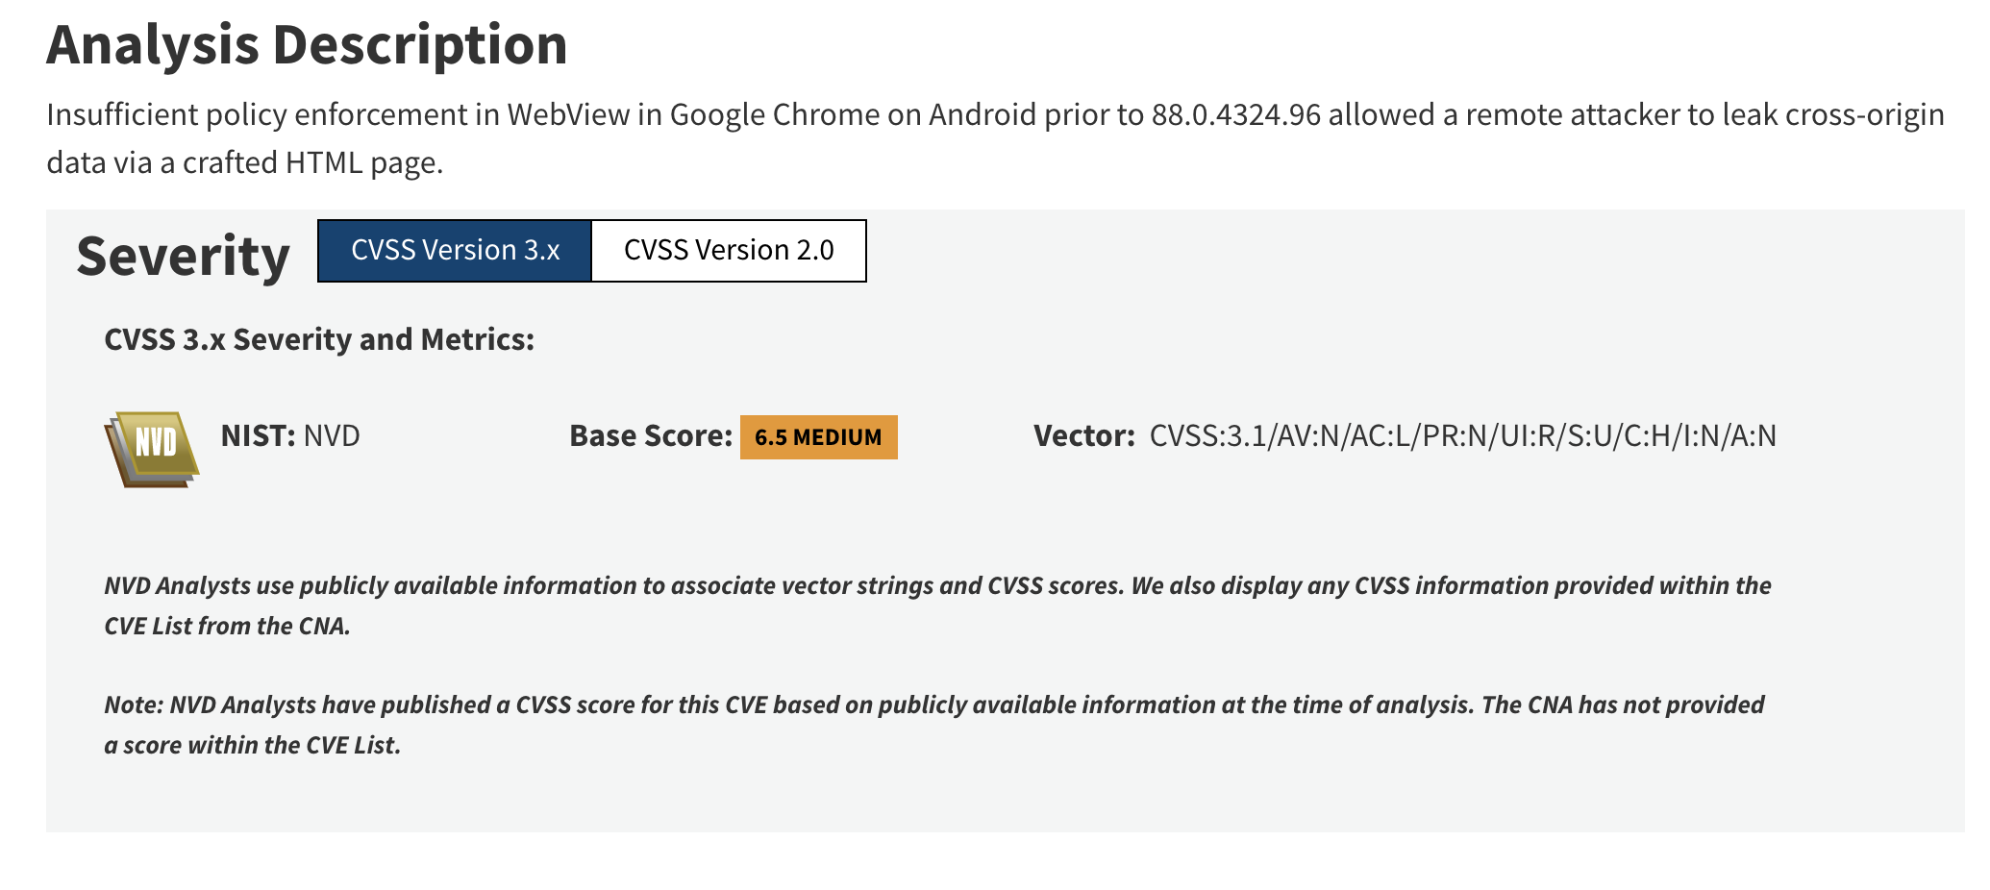Click the CVSS 3.x Severity and Metrics heading
Image resolution: width=1990 pixels, height=890 pixels.
point(319,339)
